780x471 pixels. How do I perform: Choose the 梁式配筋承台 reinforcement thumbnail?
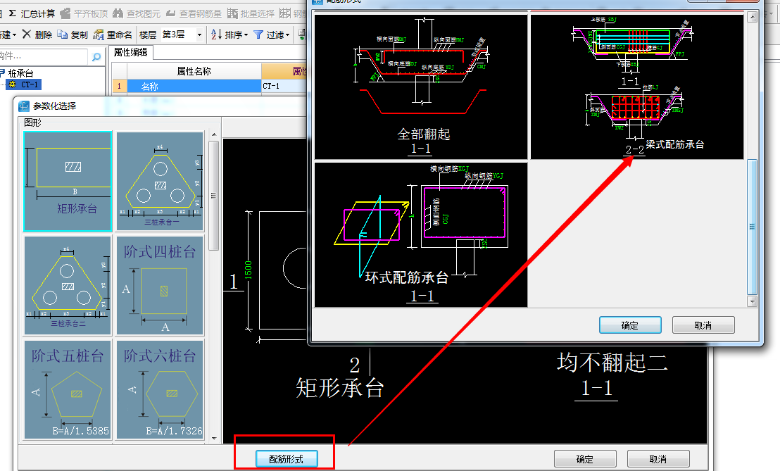(x=637, y=86)
